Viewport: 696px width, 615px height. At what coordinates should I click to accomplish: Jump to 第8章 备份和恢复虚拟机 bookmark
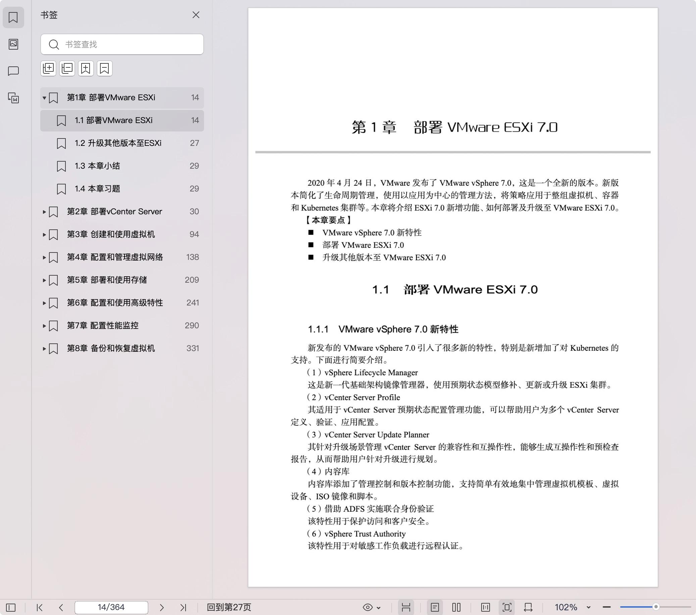point(122,348)
